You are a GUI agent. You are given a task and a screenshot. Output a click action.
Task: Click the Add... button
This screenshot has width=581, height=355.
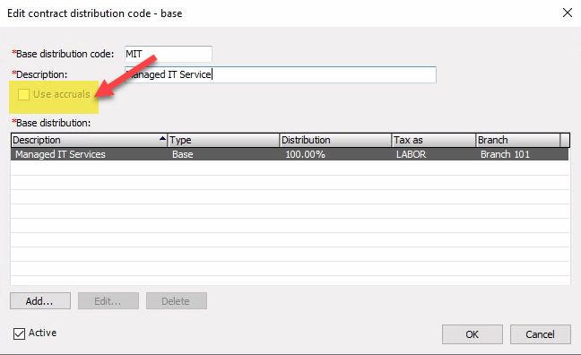tap(40, 301)
